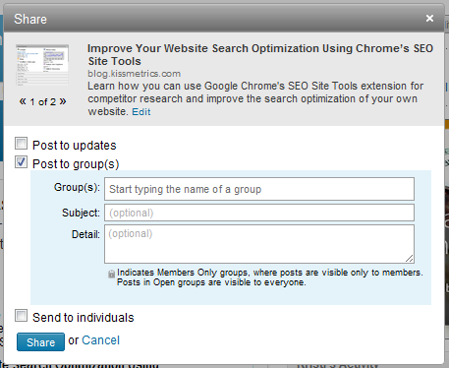This screenshot has height=368, width=449.
Task: Show next thumbnail with » arrow
Action: click(63, 101)
